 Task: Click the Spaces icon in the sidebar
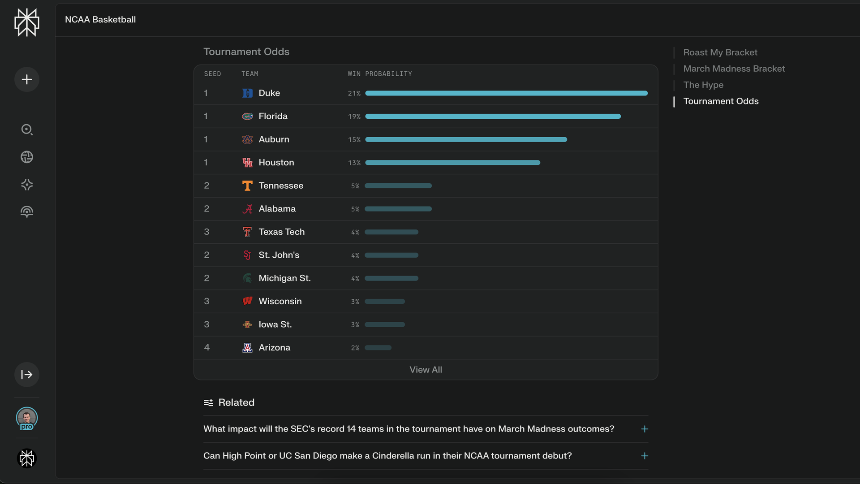coord(27,185)
